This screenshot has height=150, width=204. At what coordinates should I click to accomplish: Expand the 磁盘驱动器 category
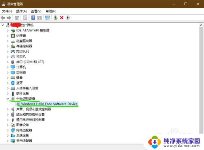(8, 41)
